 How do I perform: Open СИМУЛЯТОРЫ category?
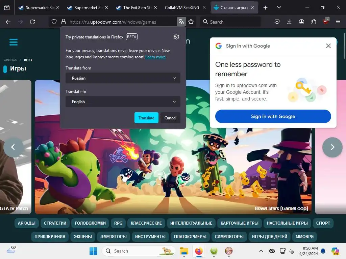coord(229,236)
